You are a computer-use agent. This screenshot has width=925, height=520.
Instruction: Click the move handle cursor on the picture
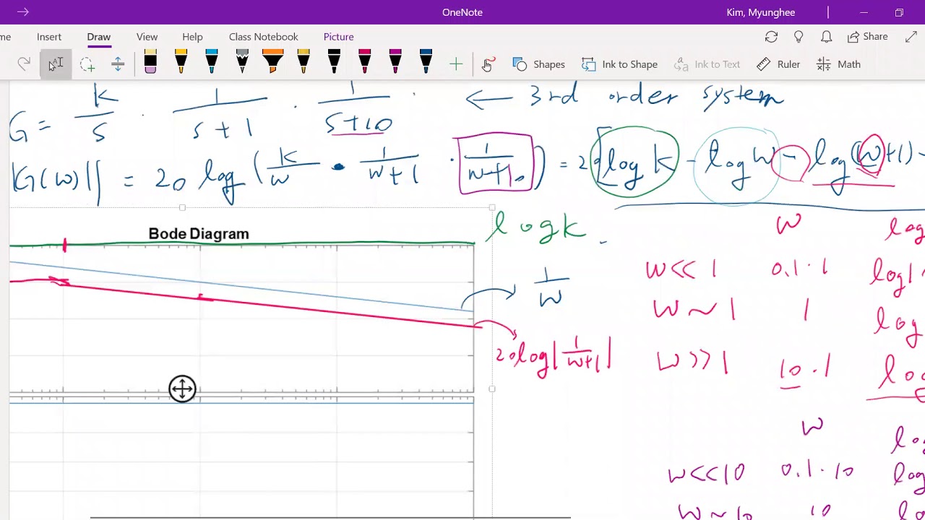click(182, 389)
